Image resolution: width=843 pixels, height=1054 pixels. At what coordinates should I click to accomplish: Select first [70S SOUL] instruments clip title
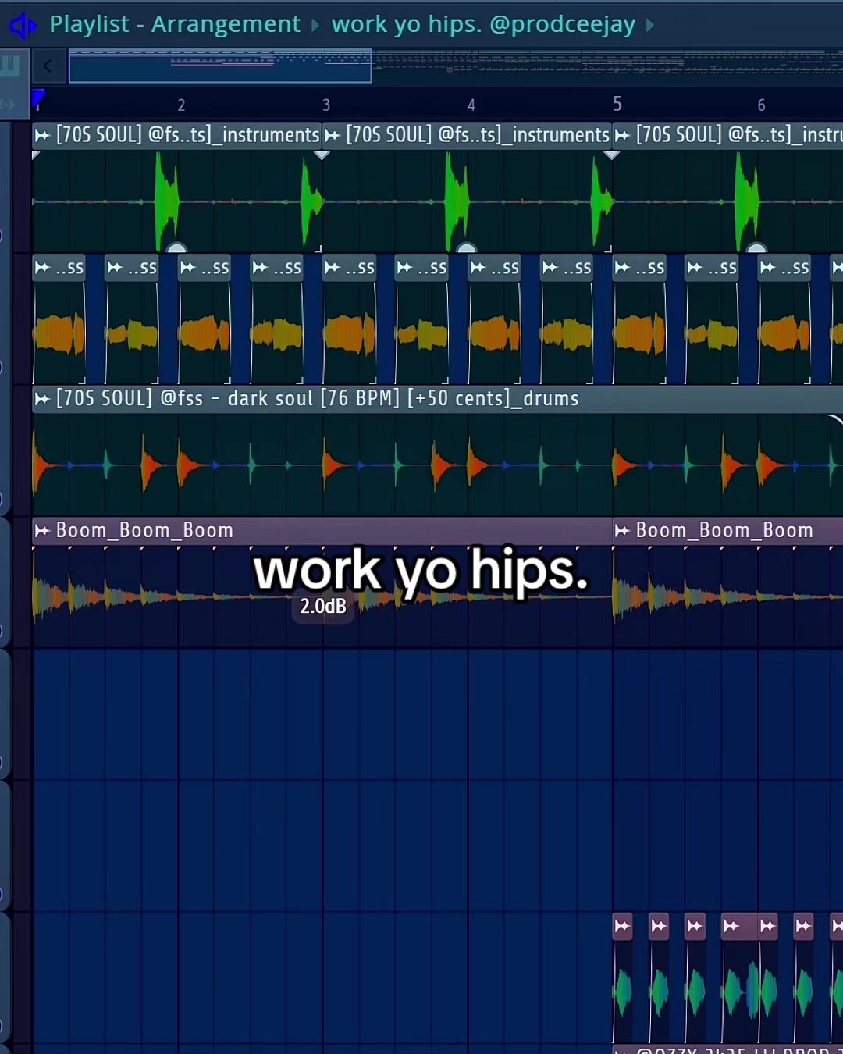pos(188,135)
